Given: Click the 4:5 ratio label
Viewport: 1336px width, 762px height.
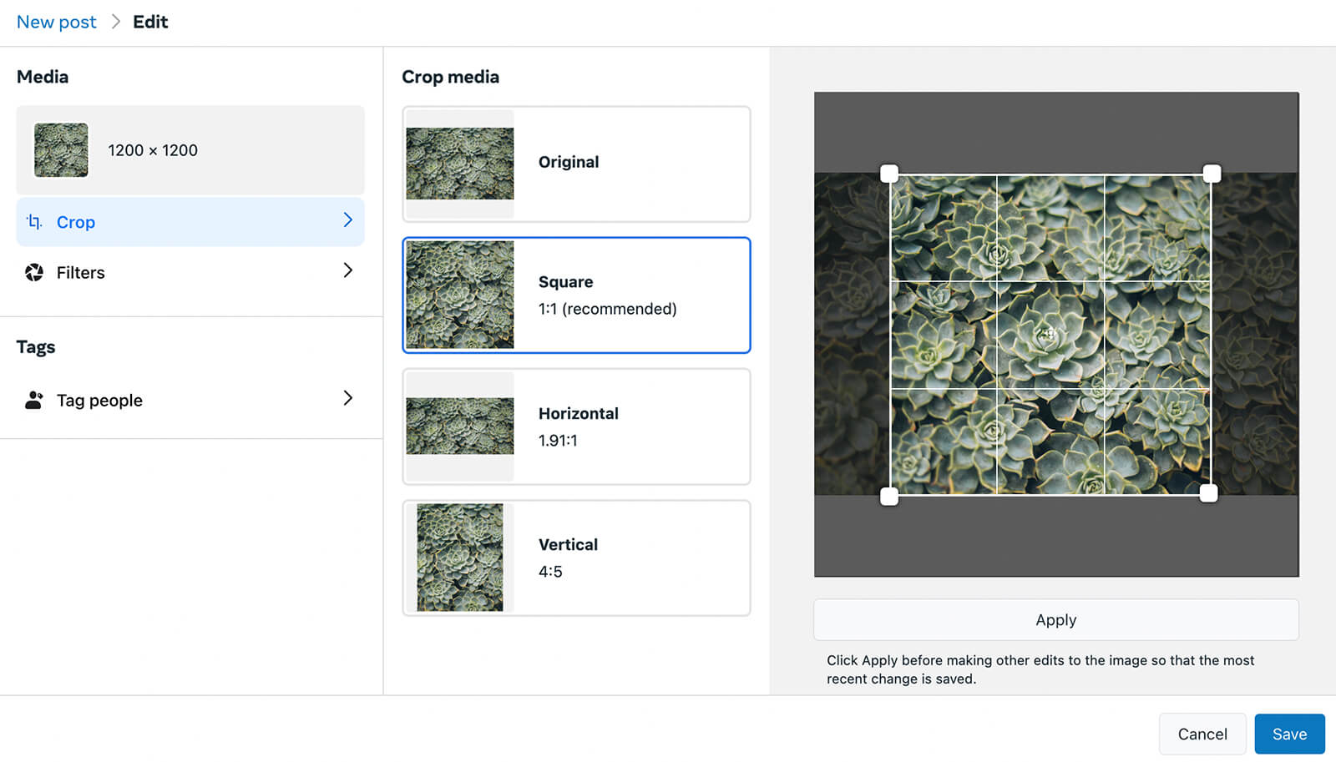Looking at the screenshot, I should tap(550, 572).
